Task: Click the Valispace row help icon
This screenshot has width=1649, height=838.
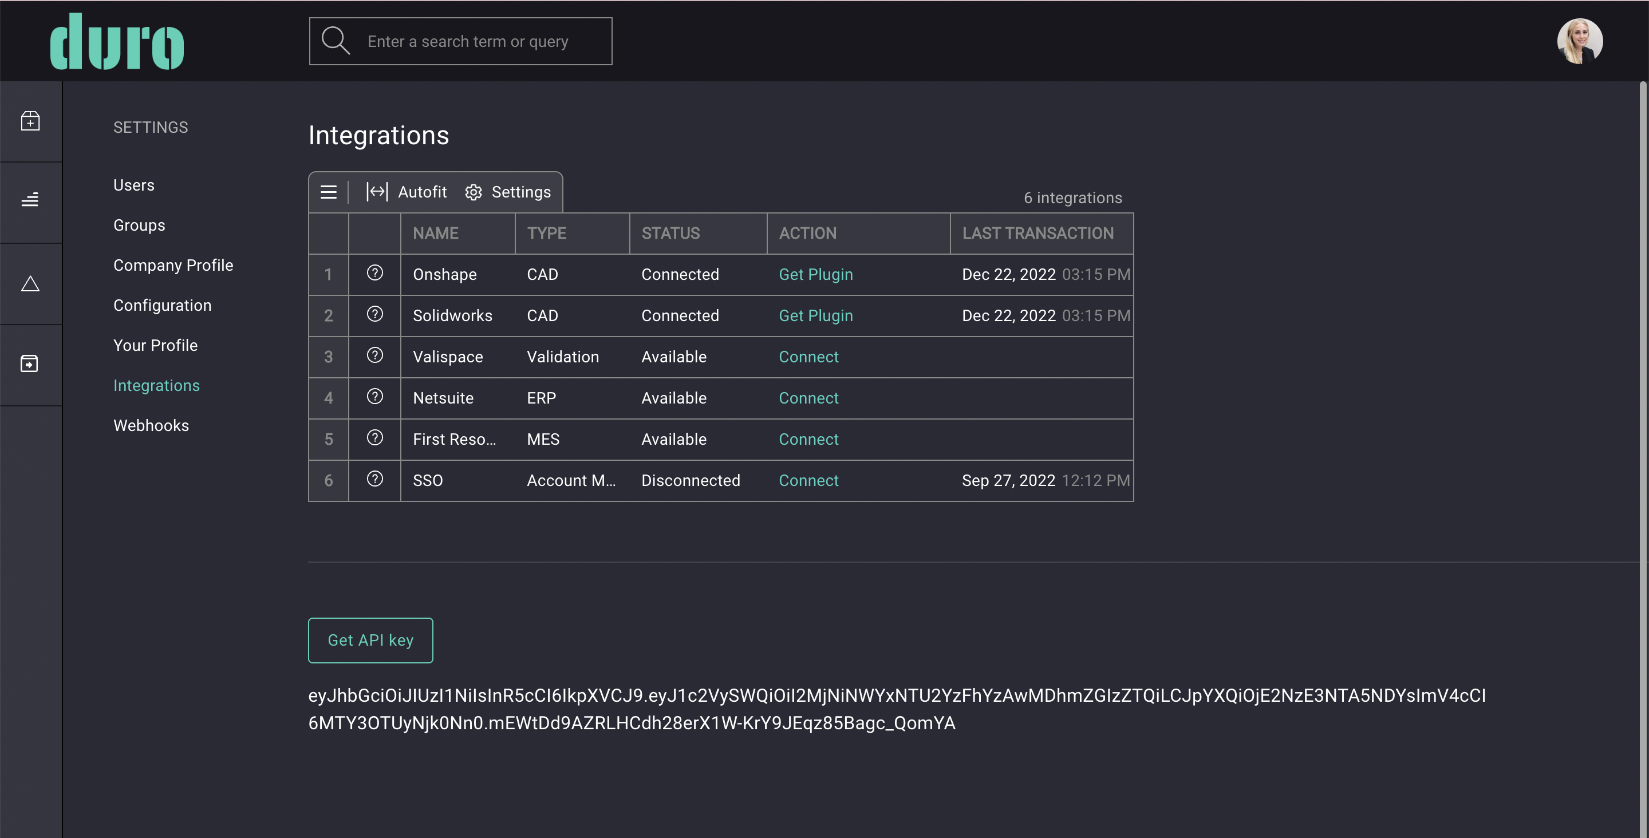Action: (x=374, y=357)
